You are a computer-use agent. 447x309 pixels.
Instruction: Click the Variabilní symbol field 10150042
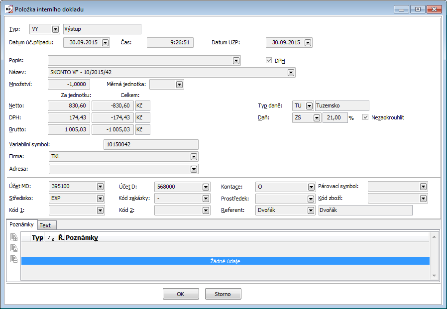point(151,144)
